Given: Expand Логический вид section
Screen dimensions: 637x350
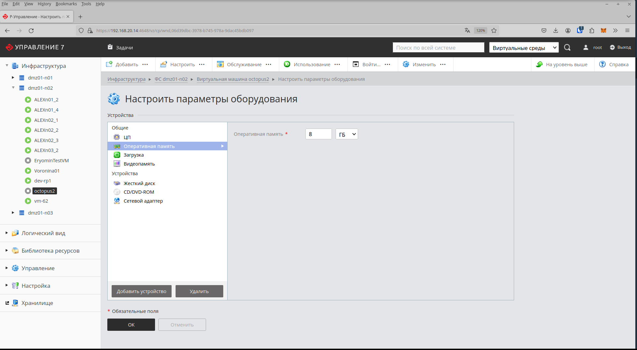Looking at the screenshot, I should 7,233.
